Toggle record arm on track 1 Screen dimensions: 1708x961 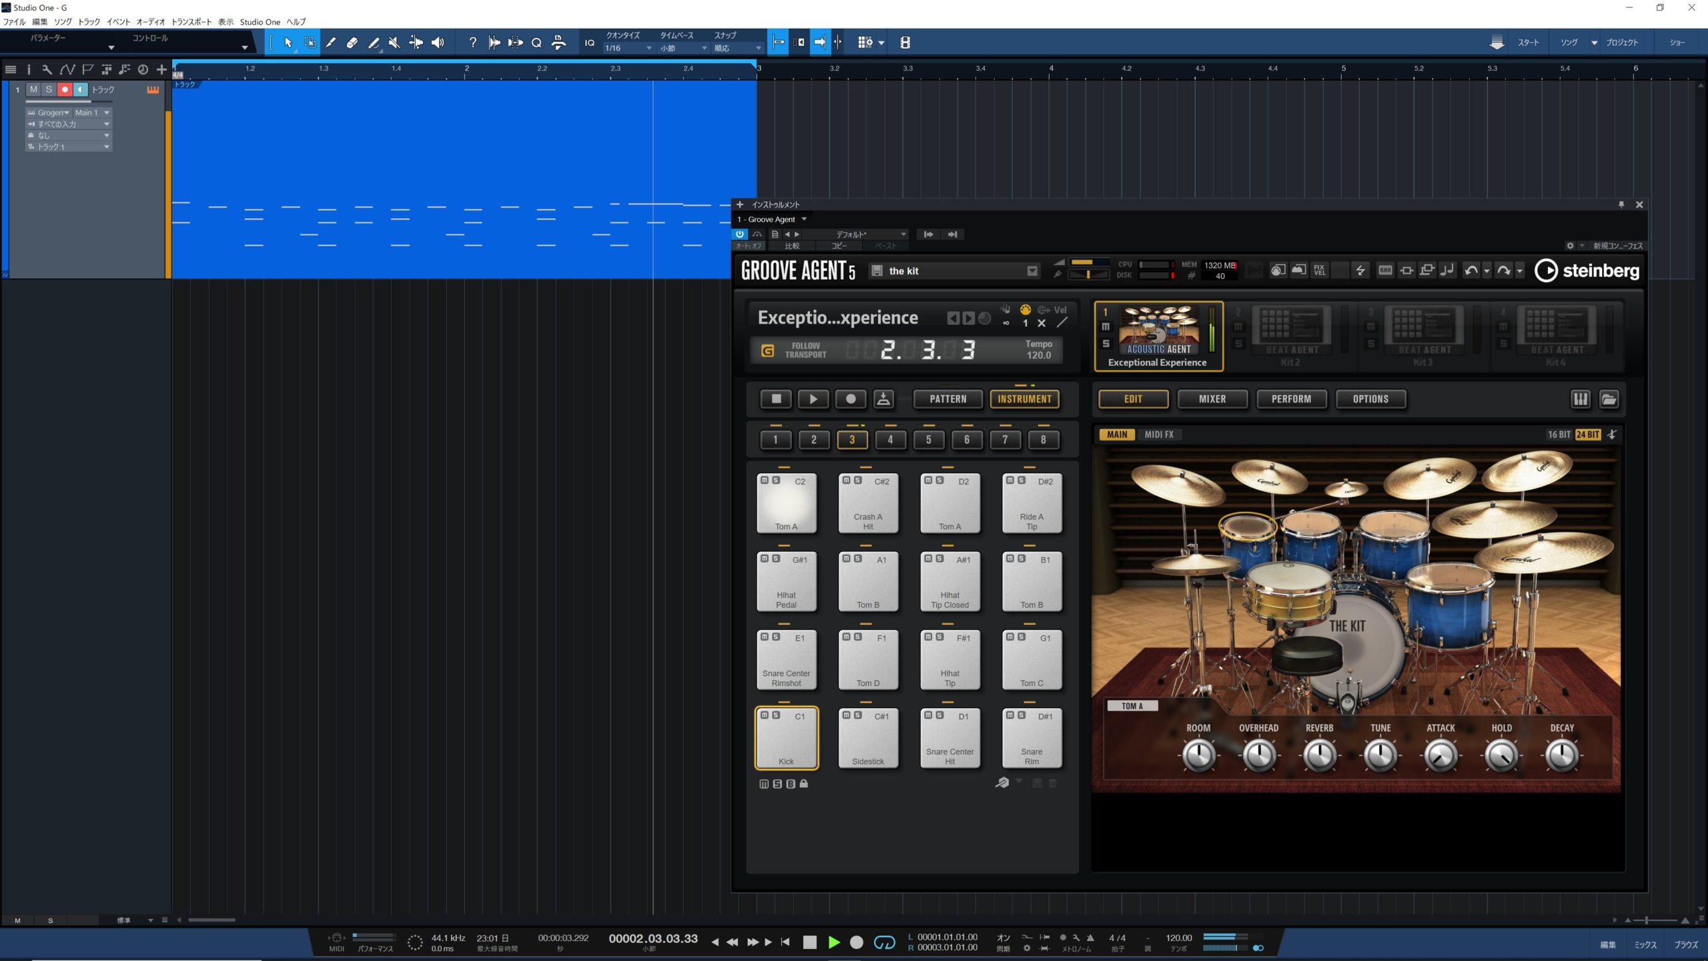(x=65, y=89)
